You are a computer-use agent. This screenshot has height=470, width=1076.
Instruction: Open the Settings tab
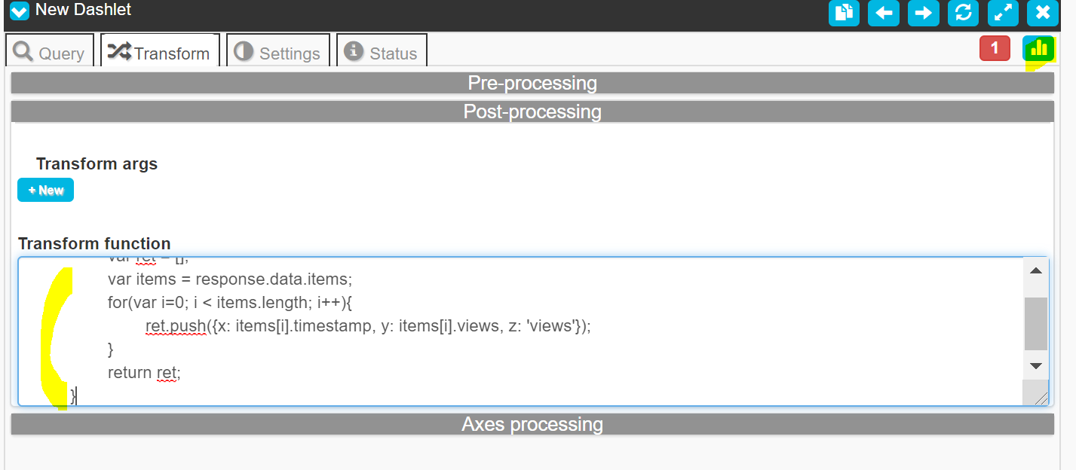(278, 52)
